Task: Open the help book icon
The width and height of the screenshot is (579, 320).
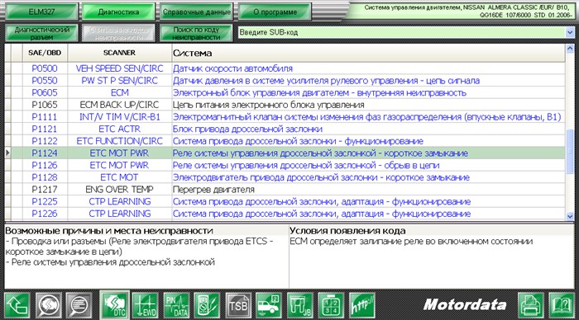Action: (x=562, y=305)
